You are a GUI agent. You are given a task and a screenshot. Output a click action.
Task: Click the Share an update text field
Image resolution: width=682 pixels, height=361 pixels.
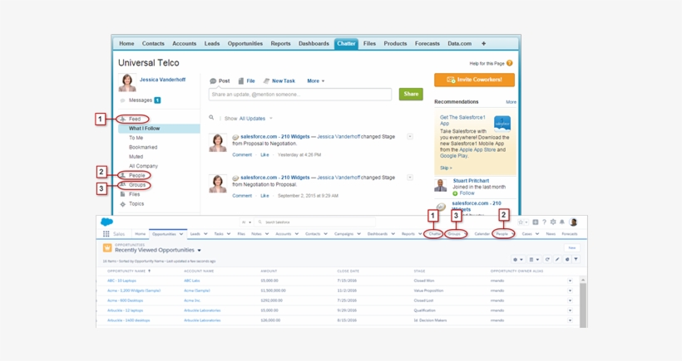pos(300,95)
